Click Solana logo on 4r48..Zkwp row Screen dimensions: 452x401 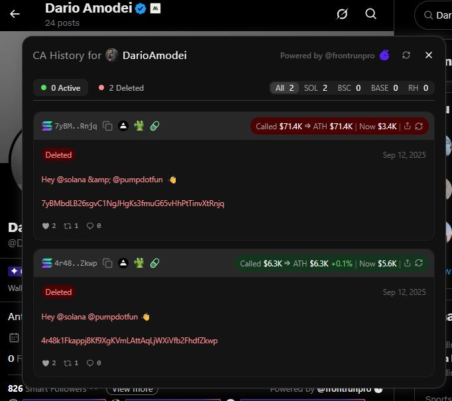[47, 263]
